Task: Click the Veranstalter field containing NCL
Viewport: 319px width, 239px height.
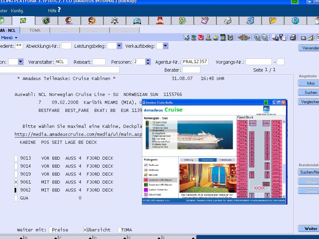Action: tap(62, 62)
